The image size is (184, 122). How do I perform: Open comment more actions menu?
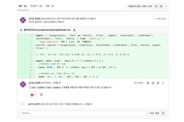pyautogui.click(x=163, y=83)
